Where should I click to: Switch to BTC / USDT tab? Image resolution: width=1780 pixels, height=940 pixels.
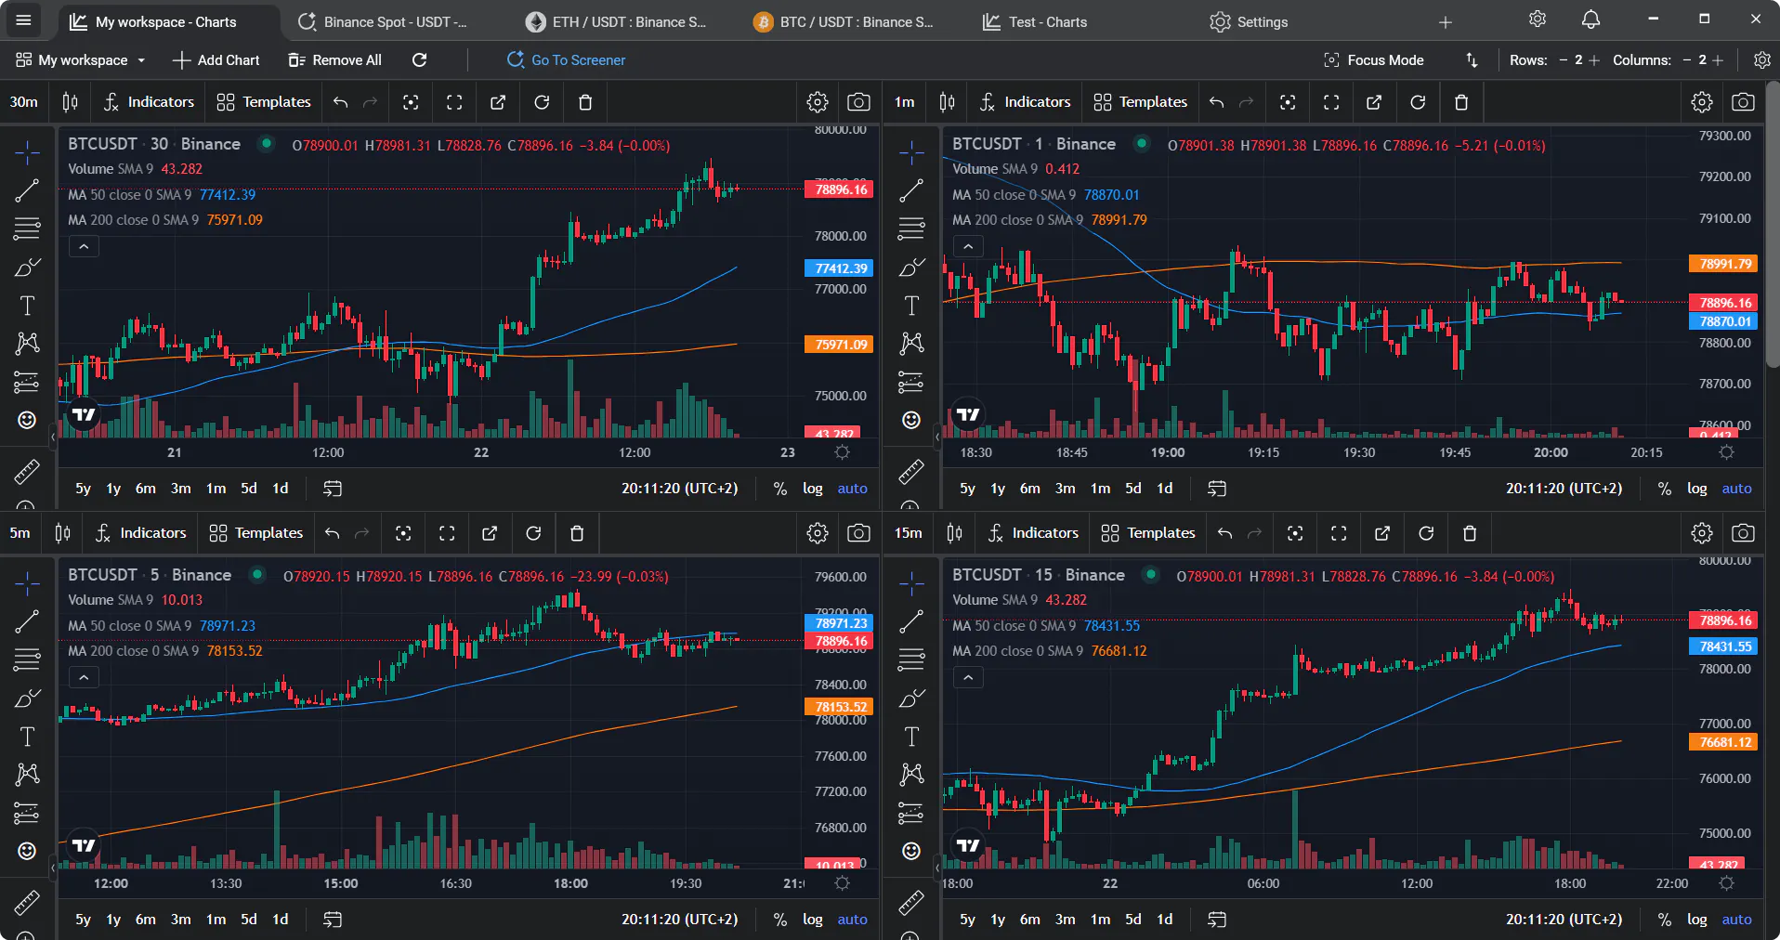pyautogui.click(x=844, y=21)
